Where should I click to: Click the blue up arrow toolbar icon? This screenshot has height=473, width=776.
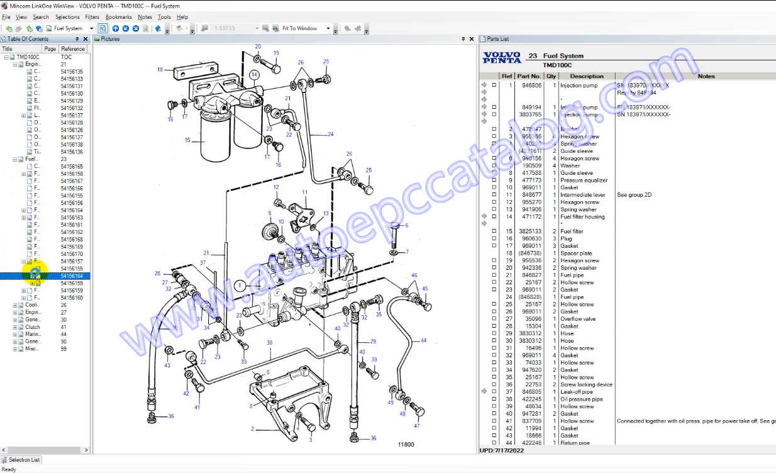(x=116, y=28)
